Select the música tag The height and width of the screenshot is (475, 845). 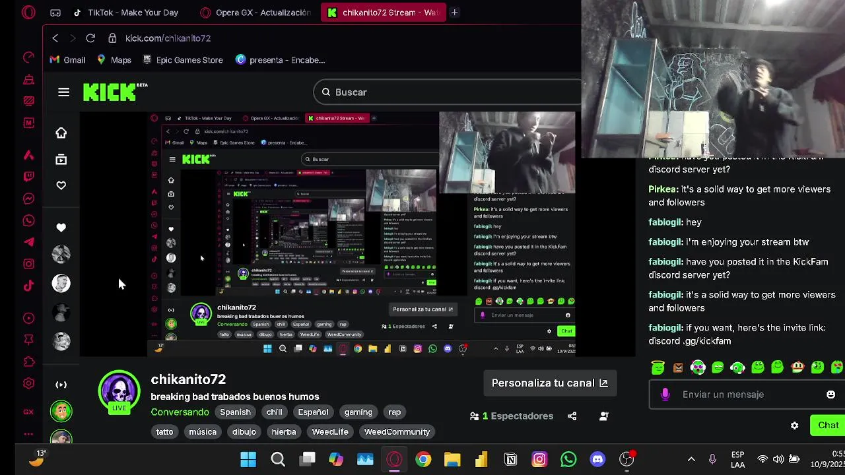click(203, 432)
